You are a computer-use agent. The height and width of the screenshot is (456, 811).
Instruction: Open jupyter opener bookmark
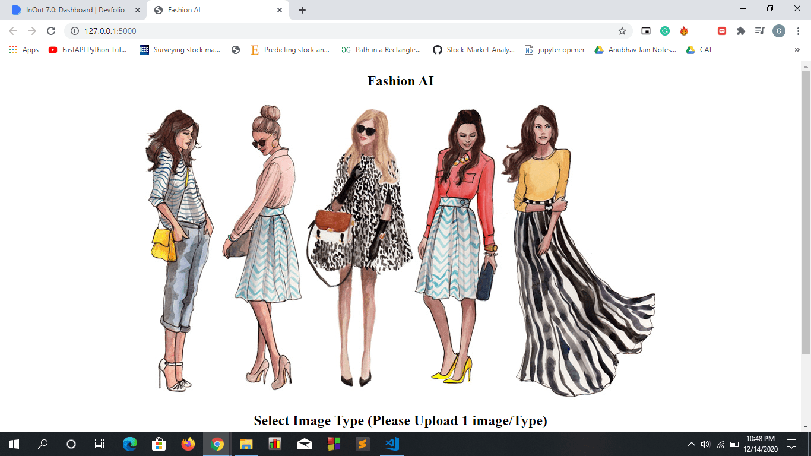click(555, 50)
